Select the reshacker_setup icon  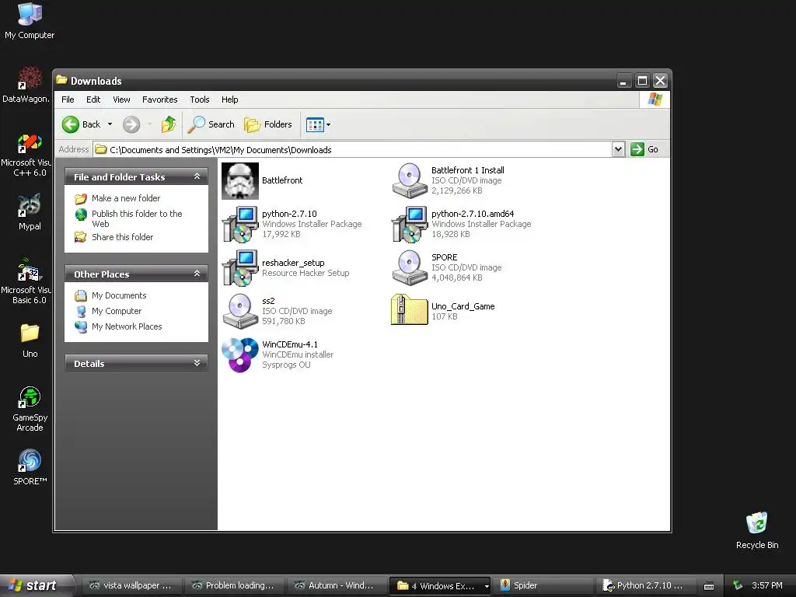pos(240,268)
